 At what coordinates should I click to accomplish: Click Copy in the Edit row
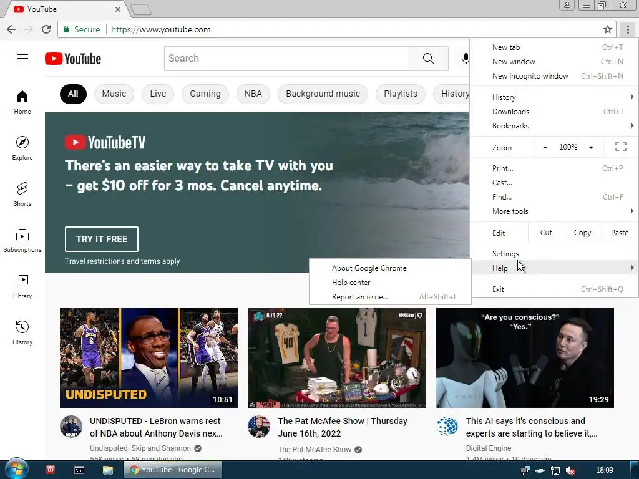(583, 233)
